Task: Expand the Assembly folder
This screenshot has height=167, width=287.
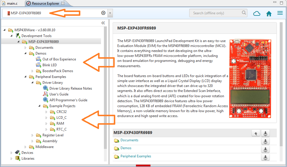Action: [x=32, y=141]
